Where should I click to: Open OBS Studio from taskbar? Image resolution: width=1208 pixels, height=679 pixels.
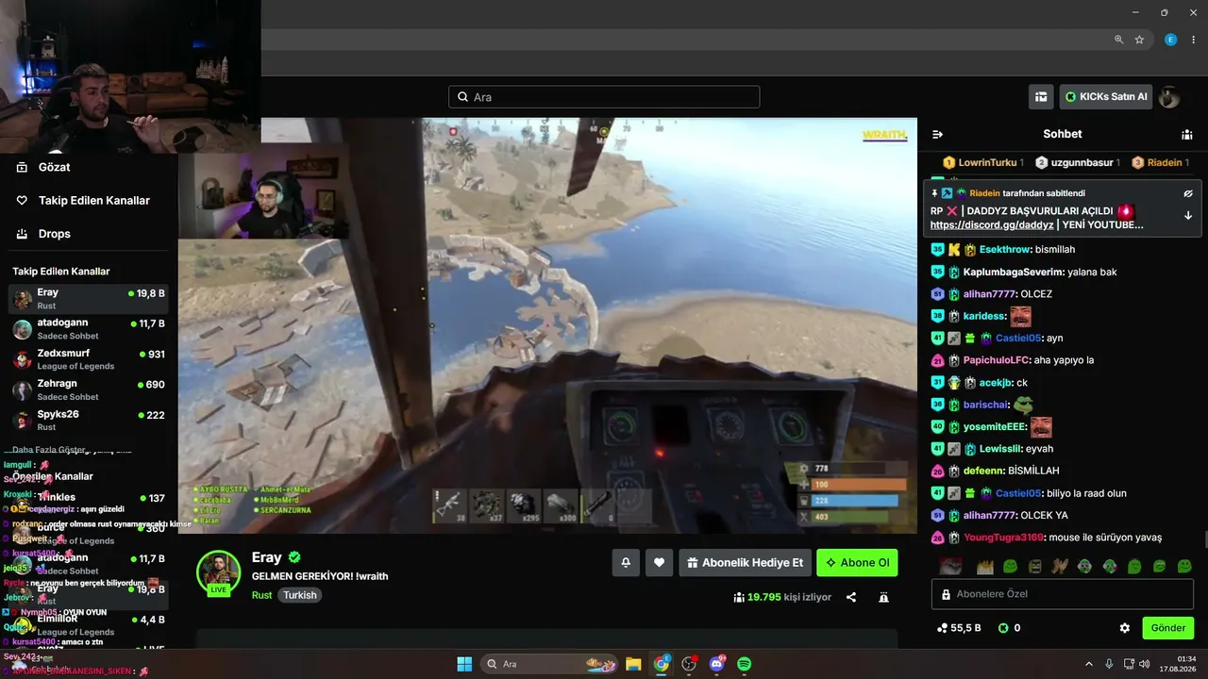689,664
